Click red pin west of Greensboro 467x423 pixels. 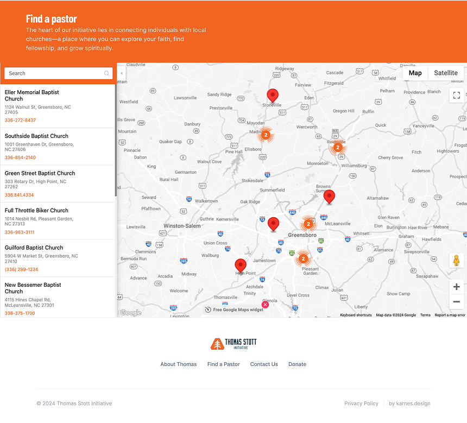pyautogui.click(x=273, y=224)
